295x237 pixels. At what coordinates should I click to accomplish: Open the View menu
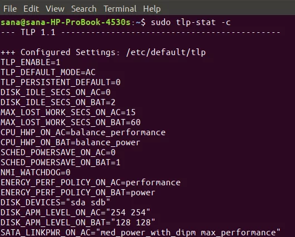[x=55, y=9]
